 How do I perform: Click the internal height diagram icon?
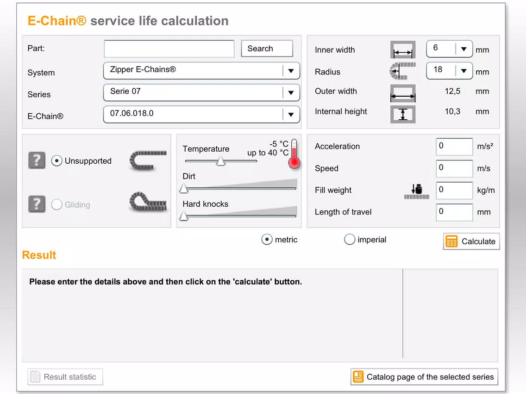pos(402,114)
